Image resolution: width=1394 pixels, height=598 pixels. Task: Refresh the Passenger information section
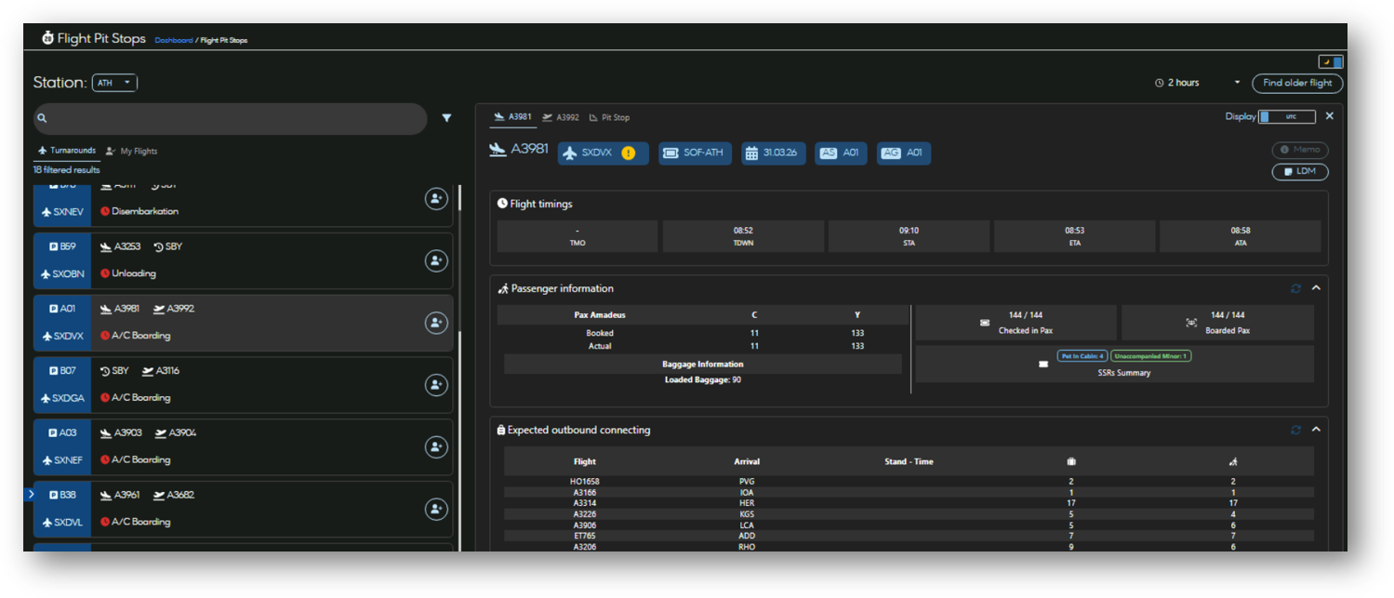1295,288
